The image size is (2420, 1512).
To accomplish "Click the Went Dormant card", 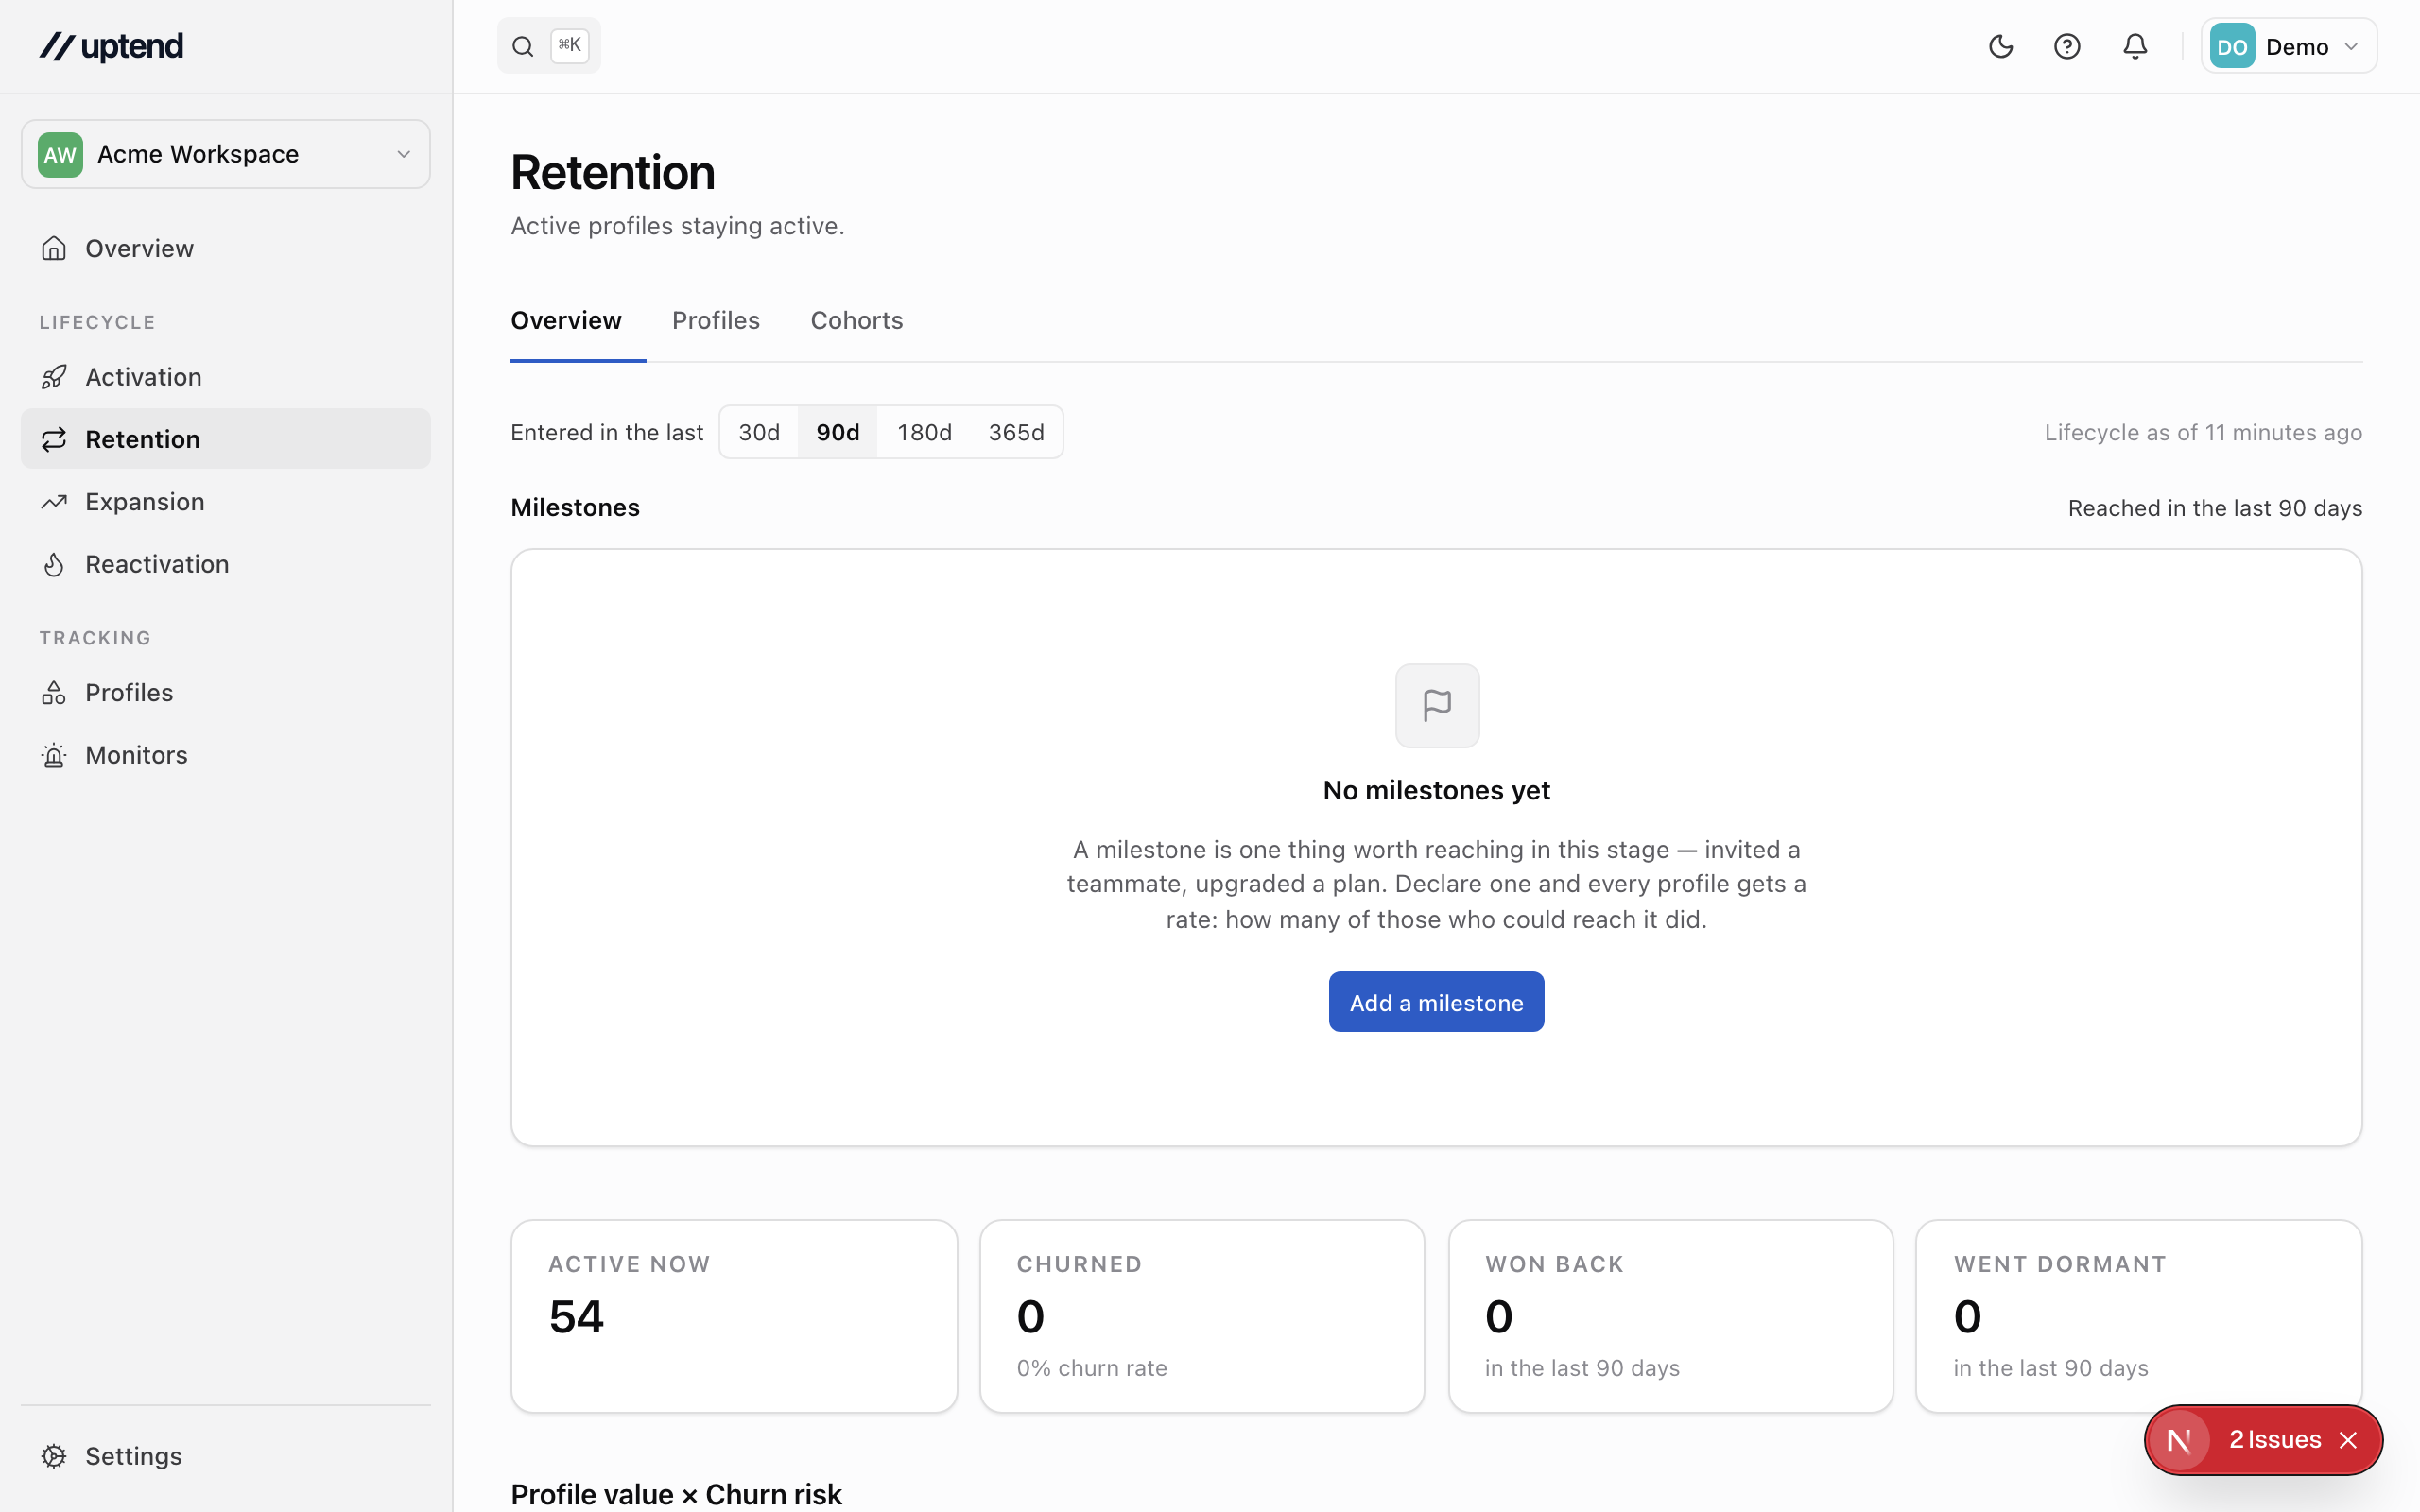I will point(2139,1316).
